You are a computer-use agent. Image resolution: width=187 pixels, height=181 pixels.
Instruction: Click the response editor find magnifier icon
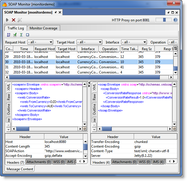coord(174,129)
